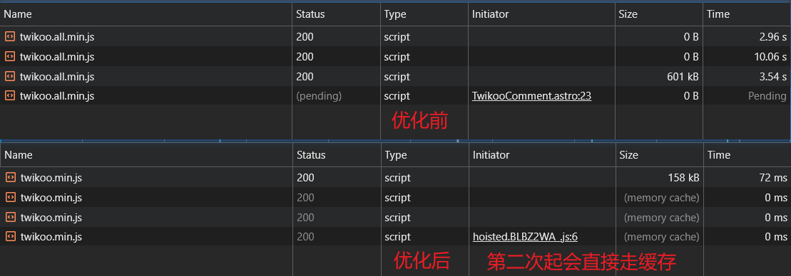
Task: Click script icon of 10.06 s twikoo.all.min.js
Action: 9,56
